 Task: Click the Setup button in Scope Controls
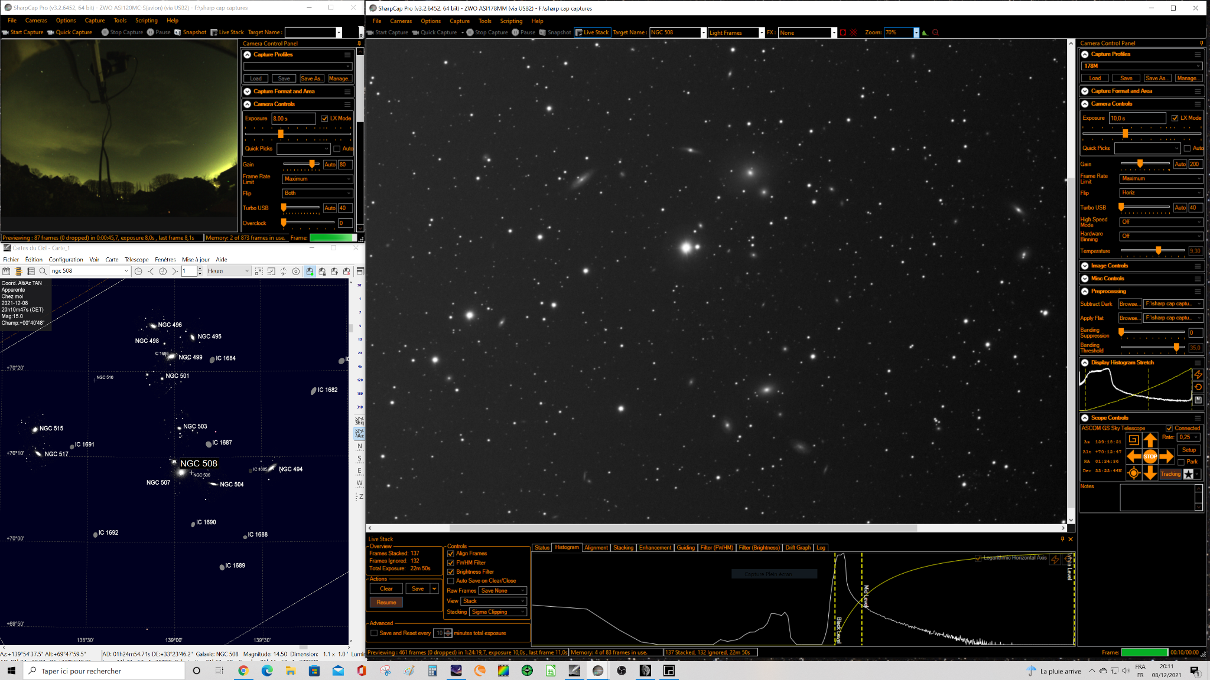coord(1189,450)
